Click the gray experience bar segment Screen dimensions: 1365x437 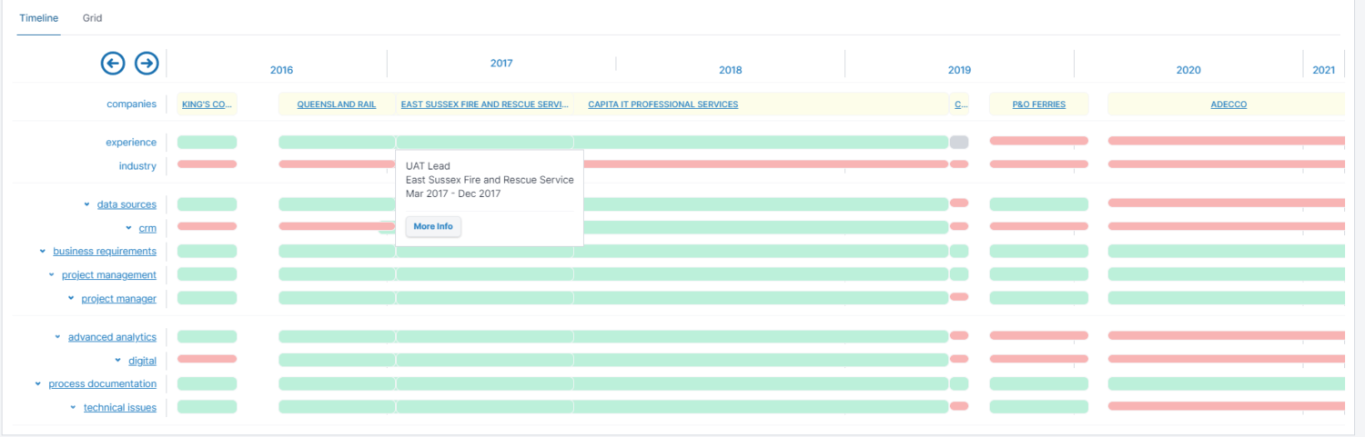click(959, 142)
